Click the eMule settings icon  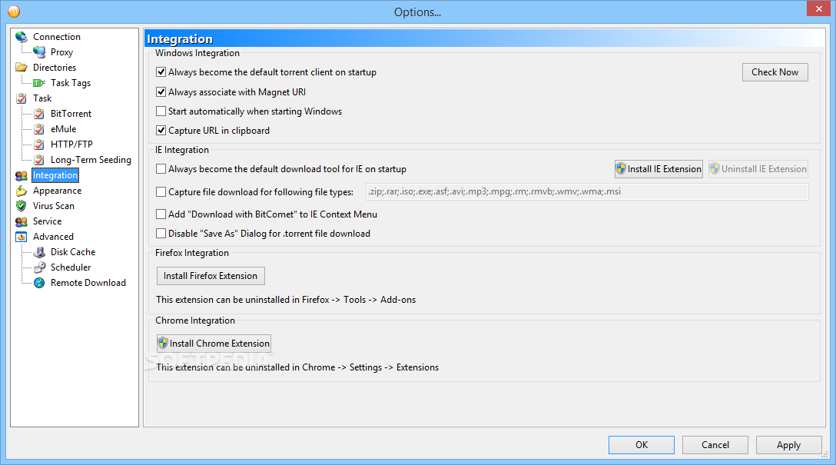(x=39, y=130)
